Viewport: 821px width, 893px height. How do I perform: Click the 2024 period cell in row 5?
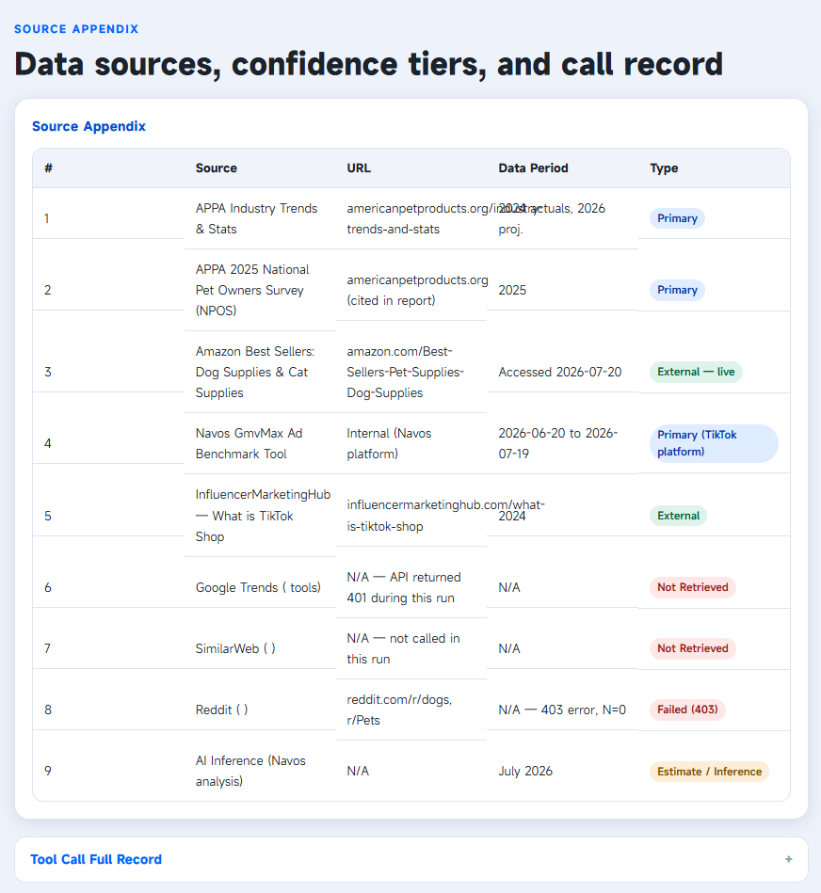pyautogui.click(x=512, y=516)
